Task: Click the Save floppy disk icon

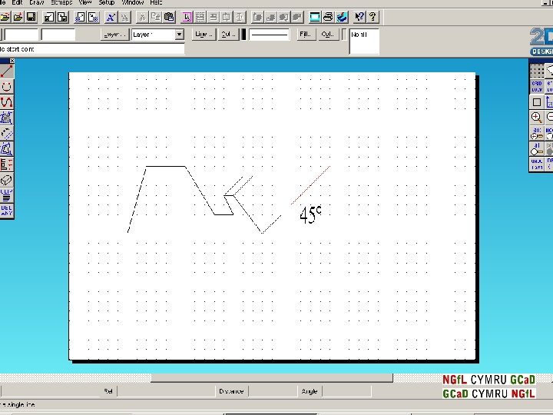Action: point(31,17)
